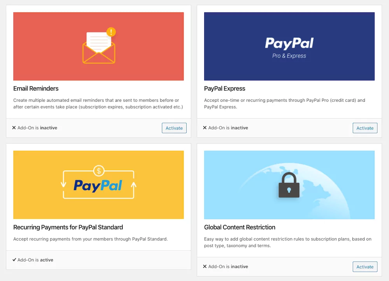Open the Email Reminders title

[36, 89]
